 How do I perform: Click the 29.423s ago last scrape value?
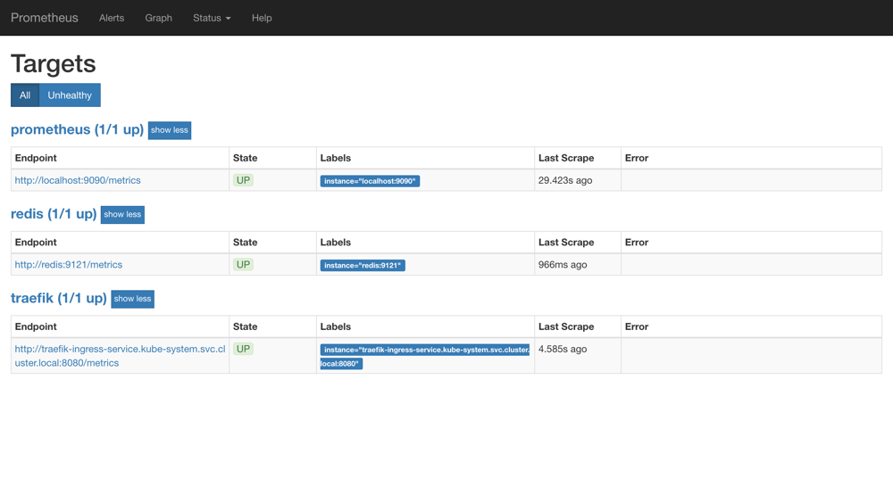pos(565,180)
